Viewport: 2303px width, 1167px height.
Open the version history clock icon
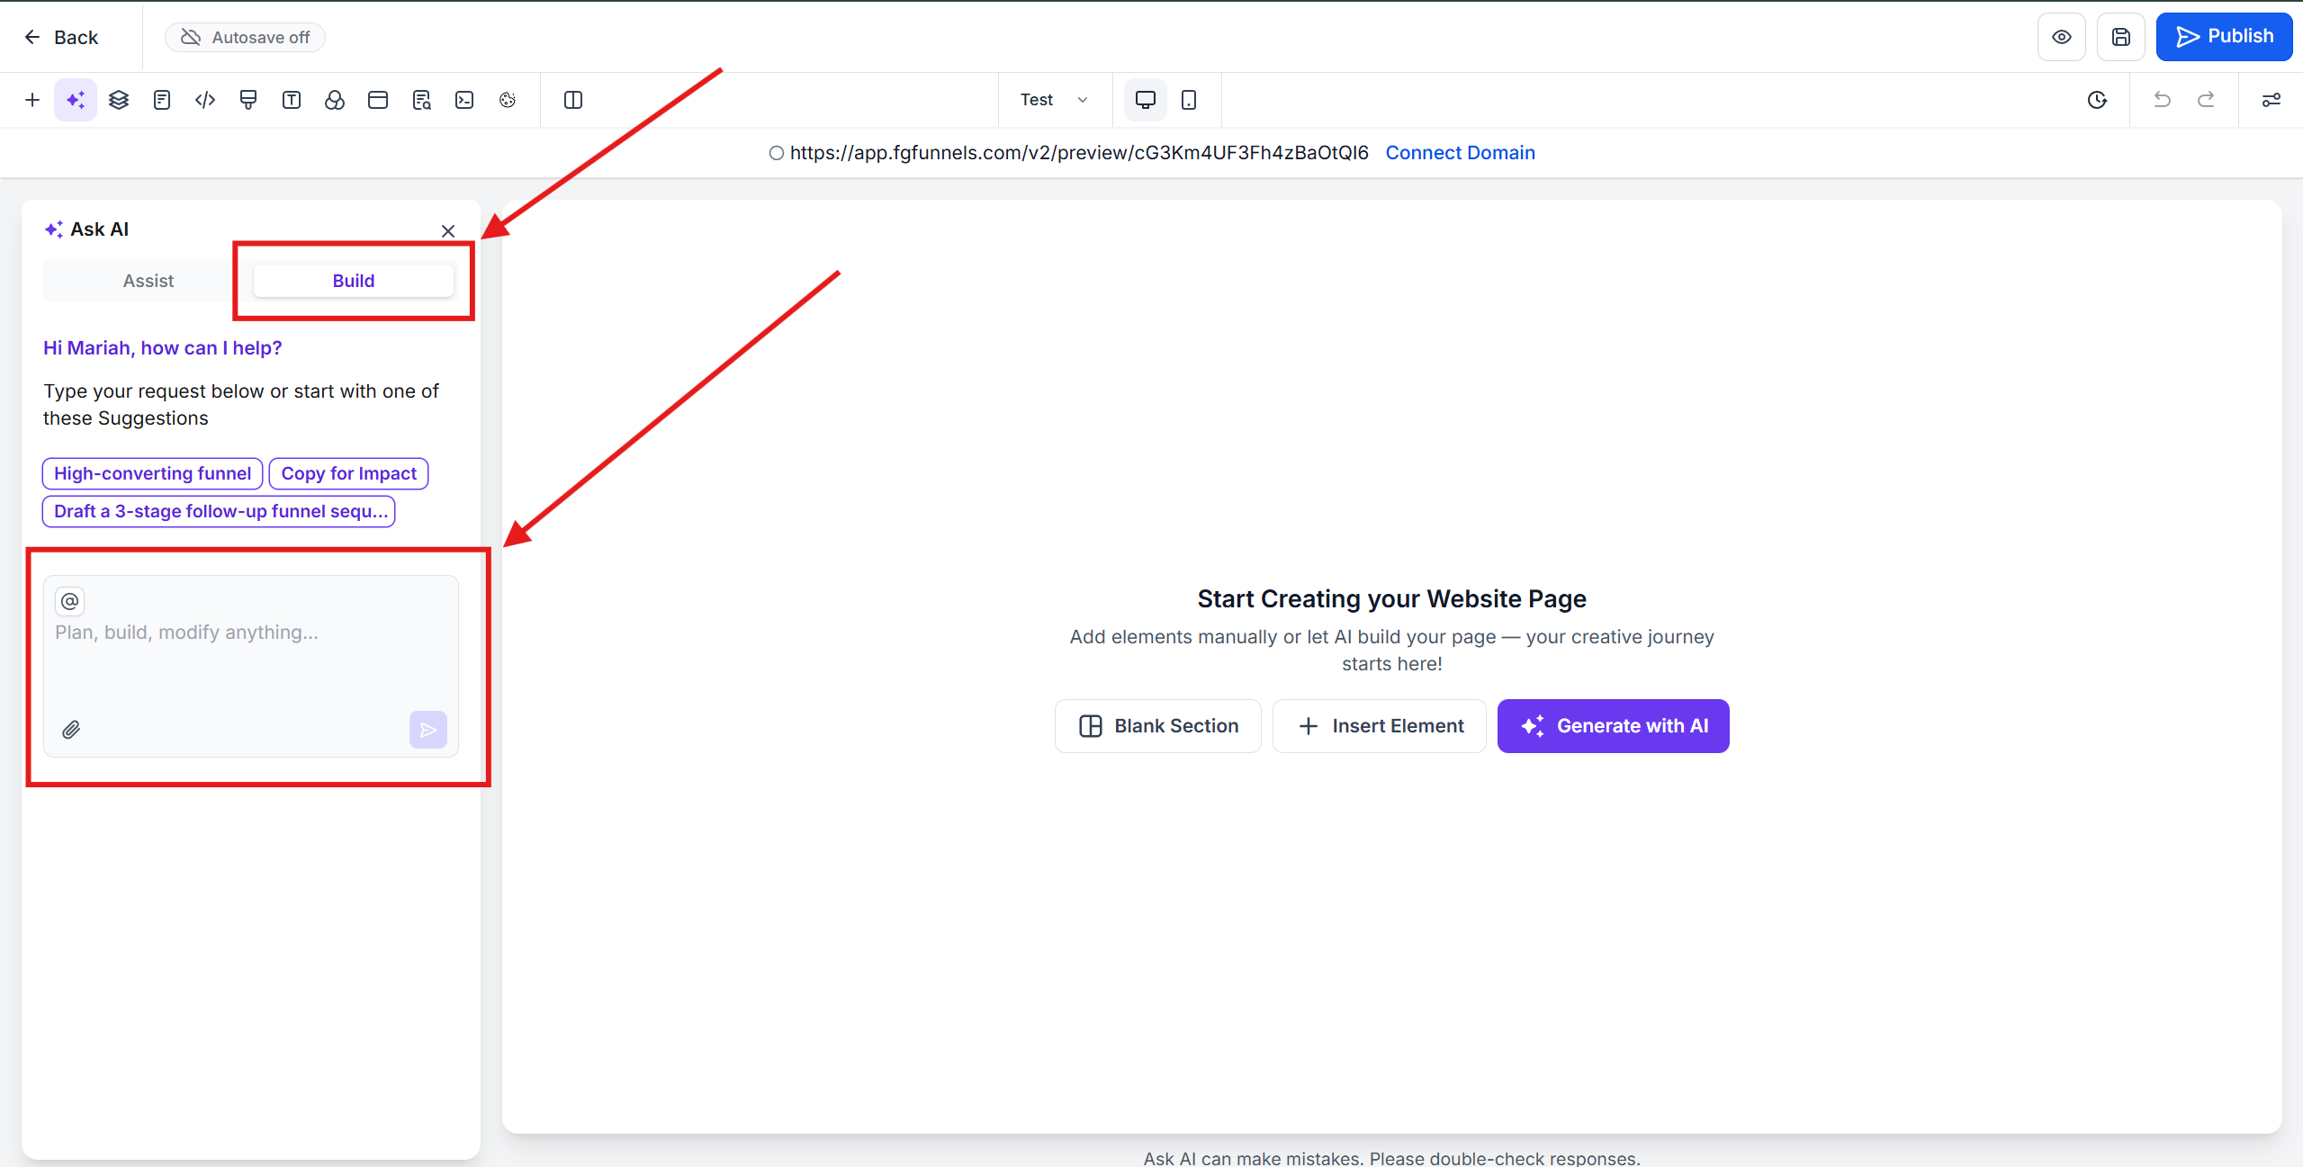click(2097, 100)
